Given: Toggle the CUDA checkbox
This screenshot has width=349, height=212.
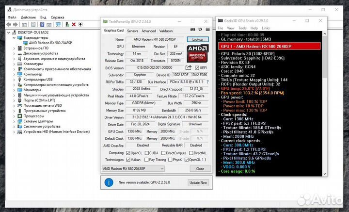Looking at the screenshot, I should (x=147, y=153).
